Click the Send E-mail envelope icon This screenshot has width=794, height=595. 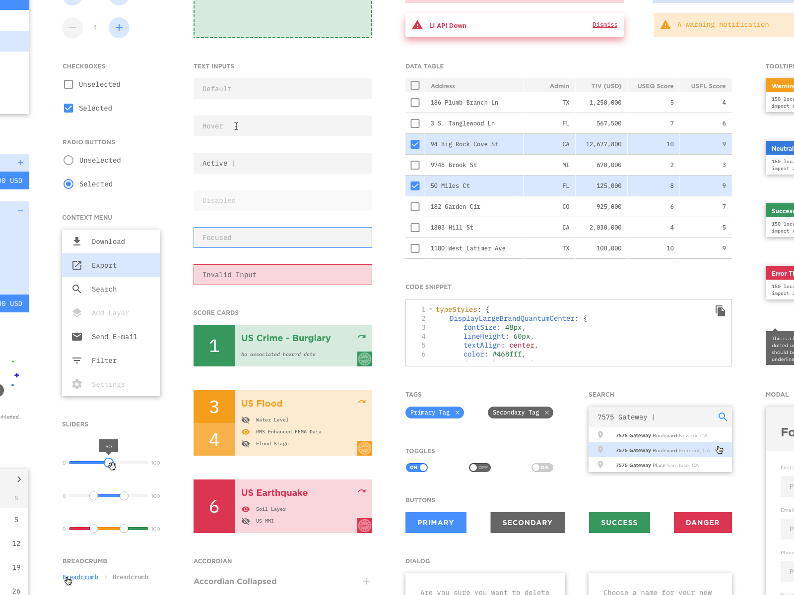click(77, 337)
